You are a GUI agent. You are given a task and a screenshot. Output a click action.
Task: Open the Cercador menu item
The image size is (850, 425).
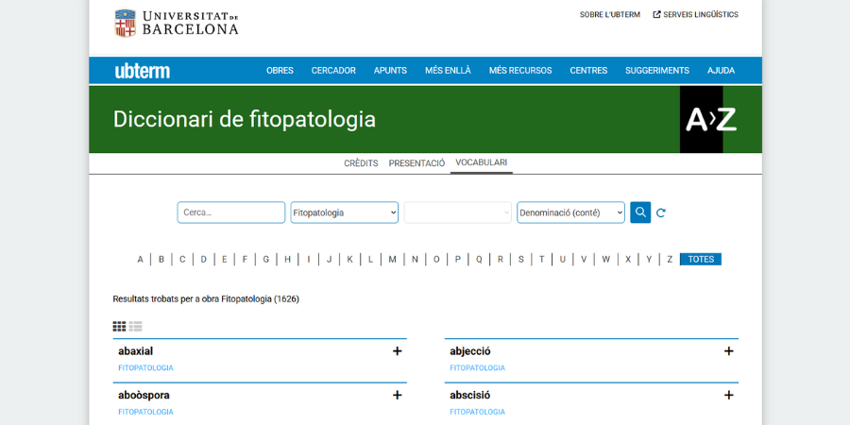(x=333, y=71)
